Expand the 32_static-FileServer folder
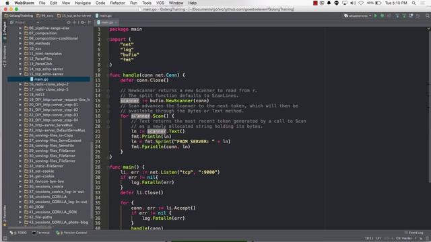 coord(20,166)
